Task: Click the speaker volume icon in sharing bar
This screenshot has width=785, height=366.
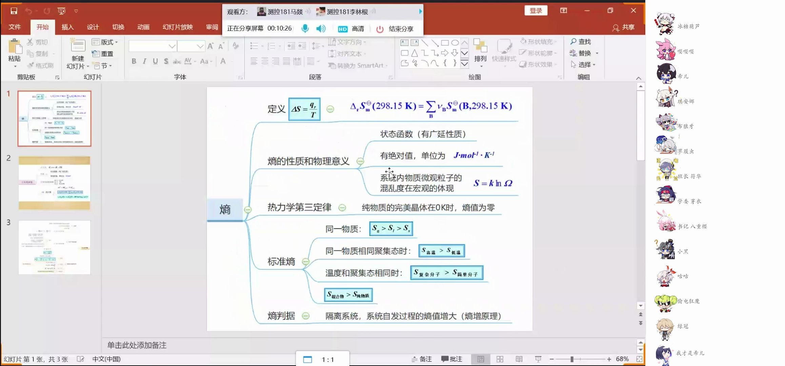Action: [x=321, y=28]
